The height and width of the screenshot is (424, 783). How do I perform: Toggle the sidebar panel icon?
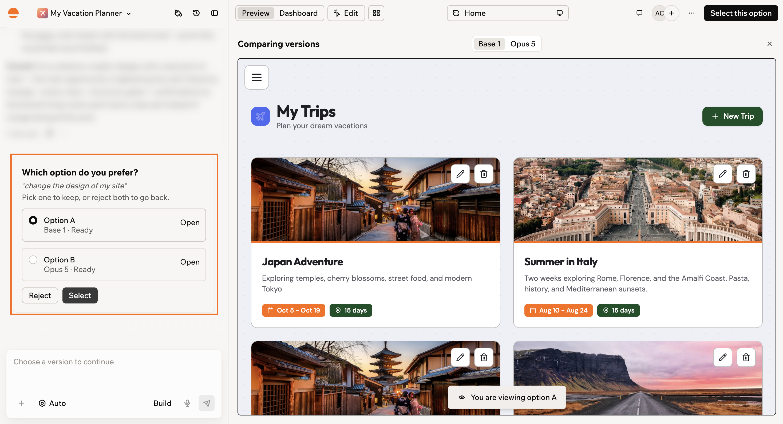tap(215, 13)
